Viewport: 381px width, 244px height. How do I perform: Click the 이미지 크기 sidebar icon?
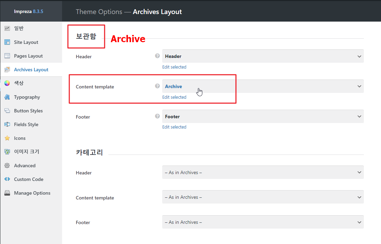[x=7, y=152]
